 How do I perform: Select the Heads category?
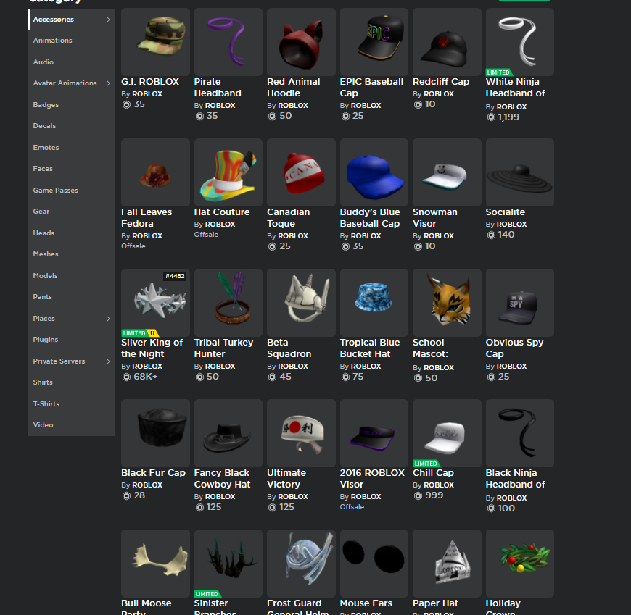coord(44,233)
